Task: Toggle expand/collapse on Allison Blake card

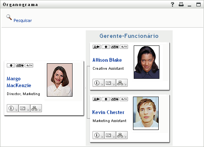Action: (124, 47)
